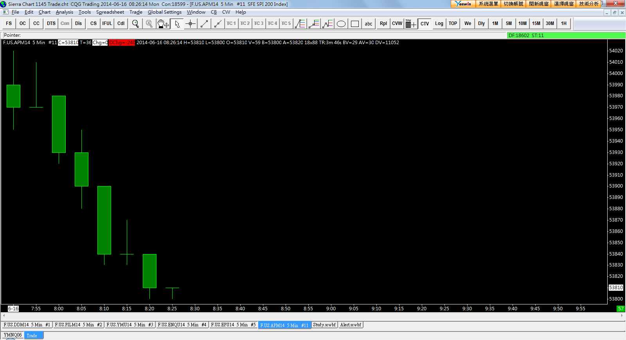
Task: Click the Rpl replay toolbar button
Action: [x=383, y=23]
